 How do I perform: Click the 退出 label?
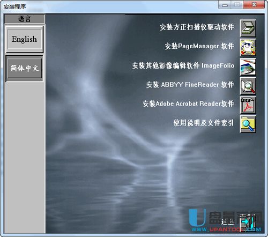(227, 222)
